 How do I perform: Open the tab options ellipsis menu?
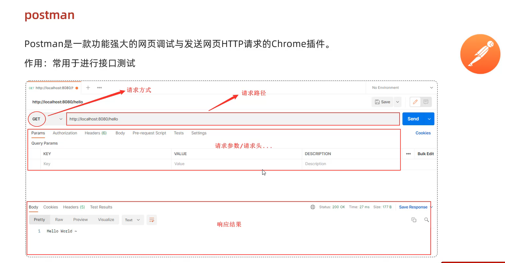pos(99,88)
